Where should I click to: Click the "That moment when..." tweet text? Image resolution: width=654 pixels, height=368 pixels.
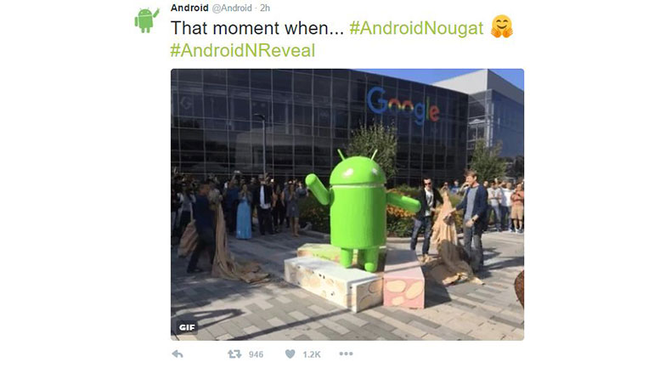(x=257, y=28)
